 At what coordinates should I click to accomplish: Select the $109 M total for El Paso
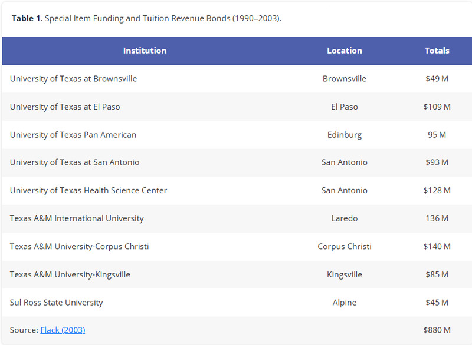click(437, 107)
